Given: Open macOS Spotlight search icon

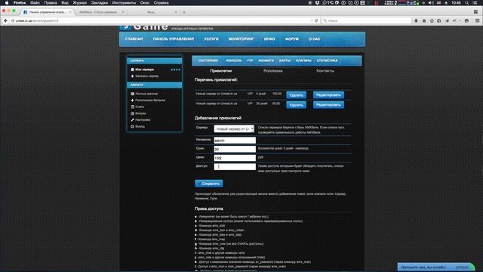Looking at the screenshot, I should click(x=467, y=3).
